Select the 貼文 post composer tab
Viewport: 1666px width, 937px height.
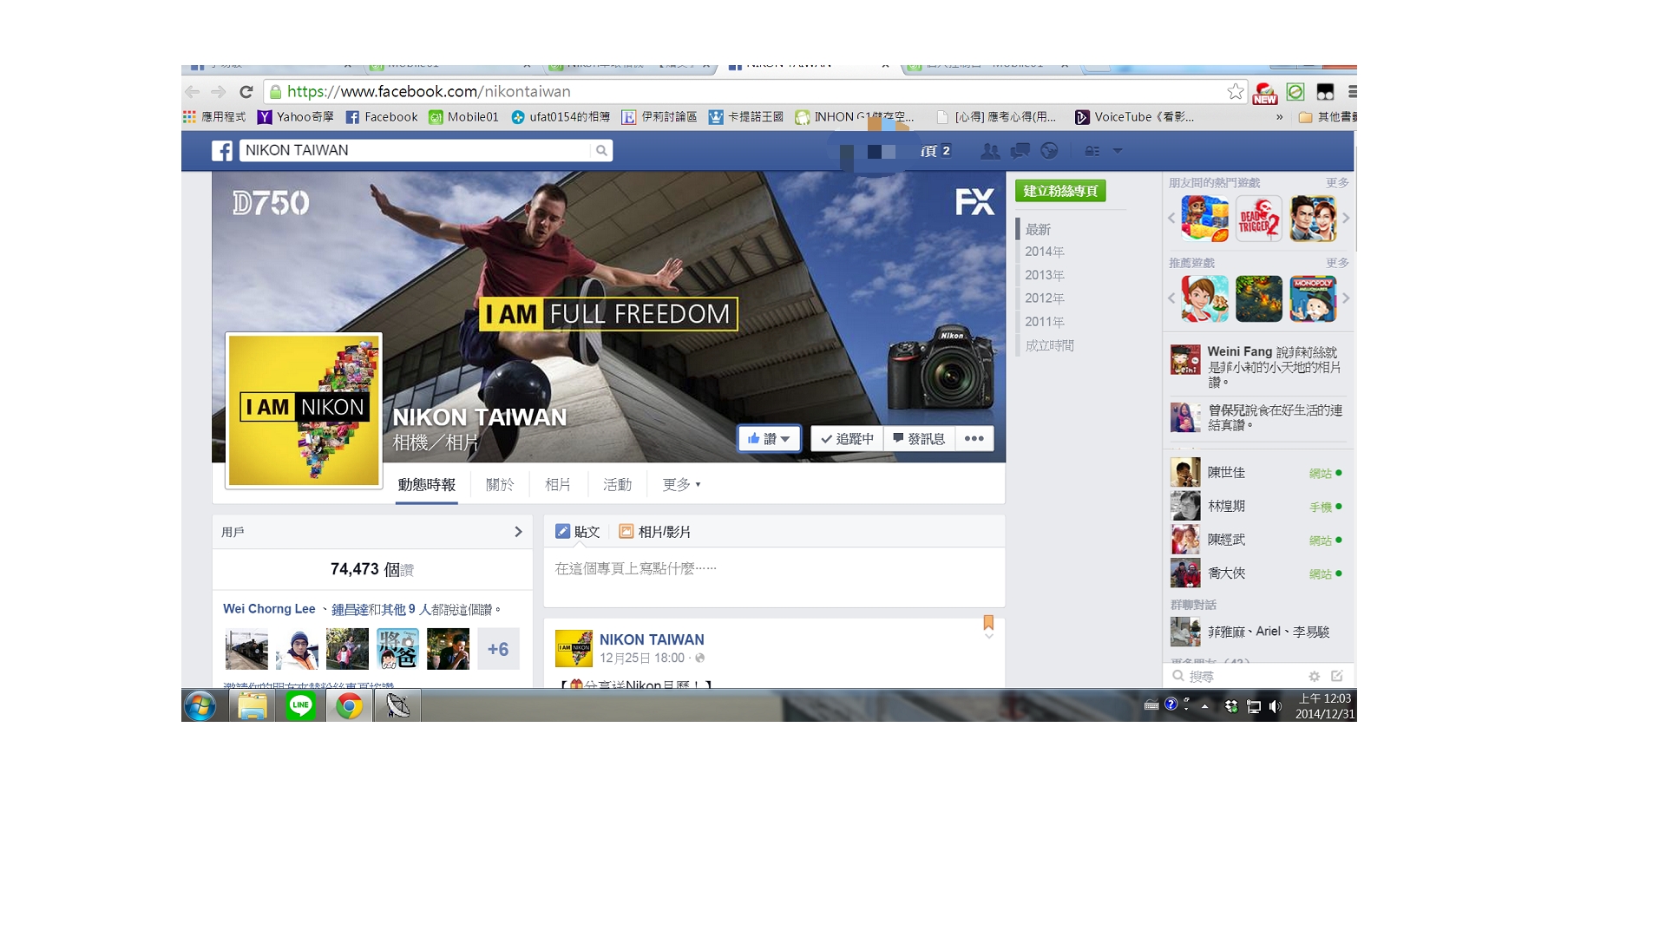coord(578,532)
